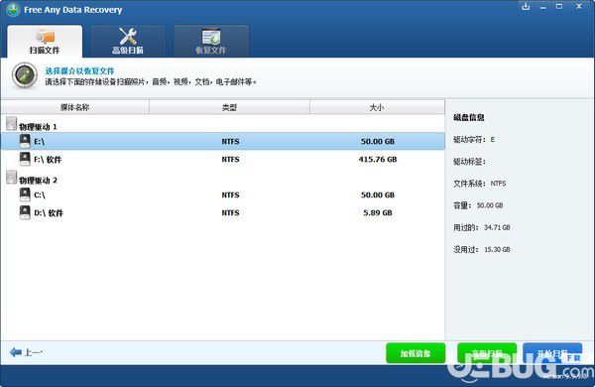Image resolution: width=595 pixels, height=387 pixels.
Task: Select the C:\ drive icon
Action: point(25,194)
